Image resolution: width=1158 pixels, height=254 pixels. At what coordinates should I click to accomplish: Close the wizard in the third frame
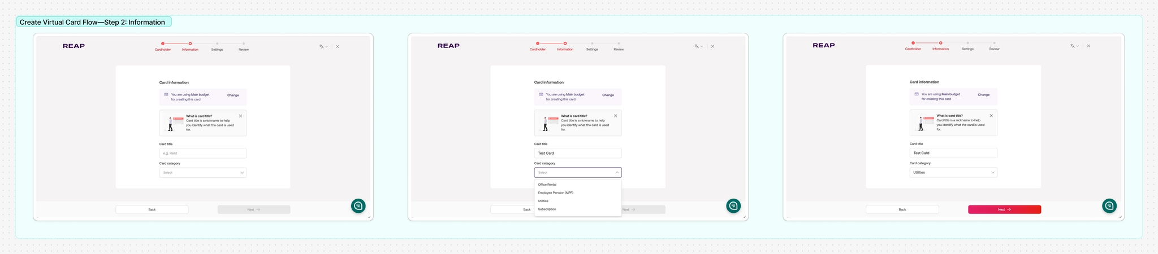click(x=1088, y=46)
